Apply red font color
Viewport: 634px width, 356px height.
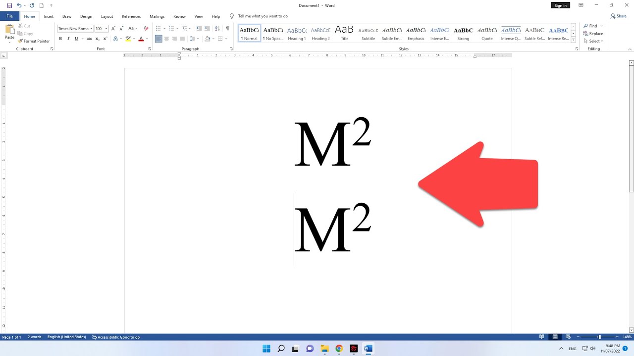click(141, 39)
